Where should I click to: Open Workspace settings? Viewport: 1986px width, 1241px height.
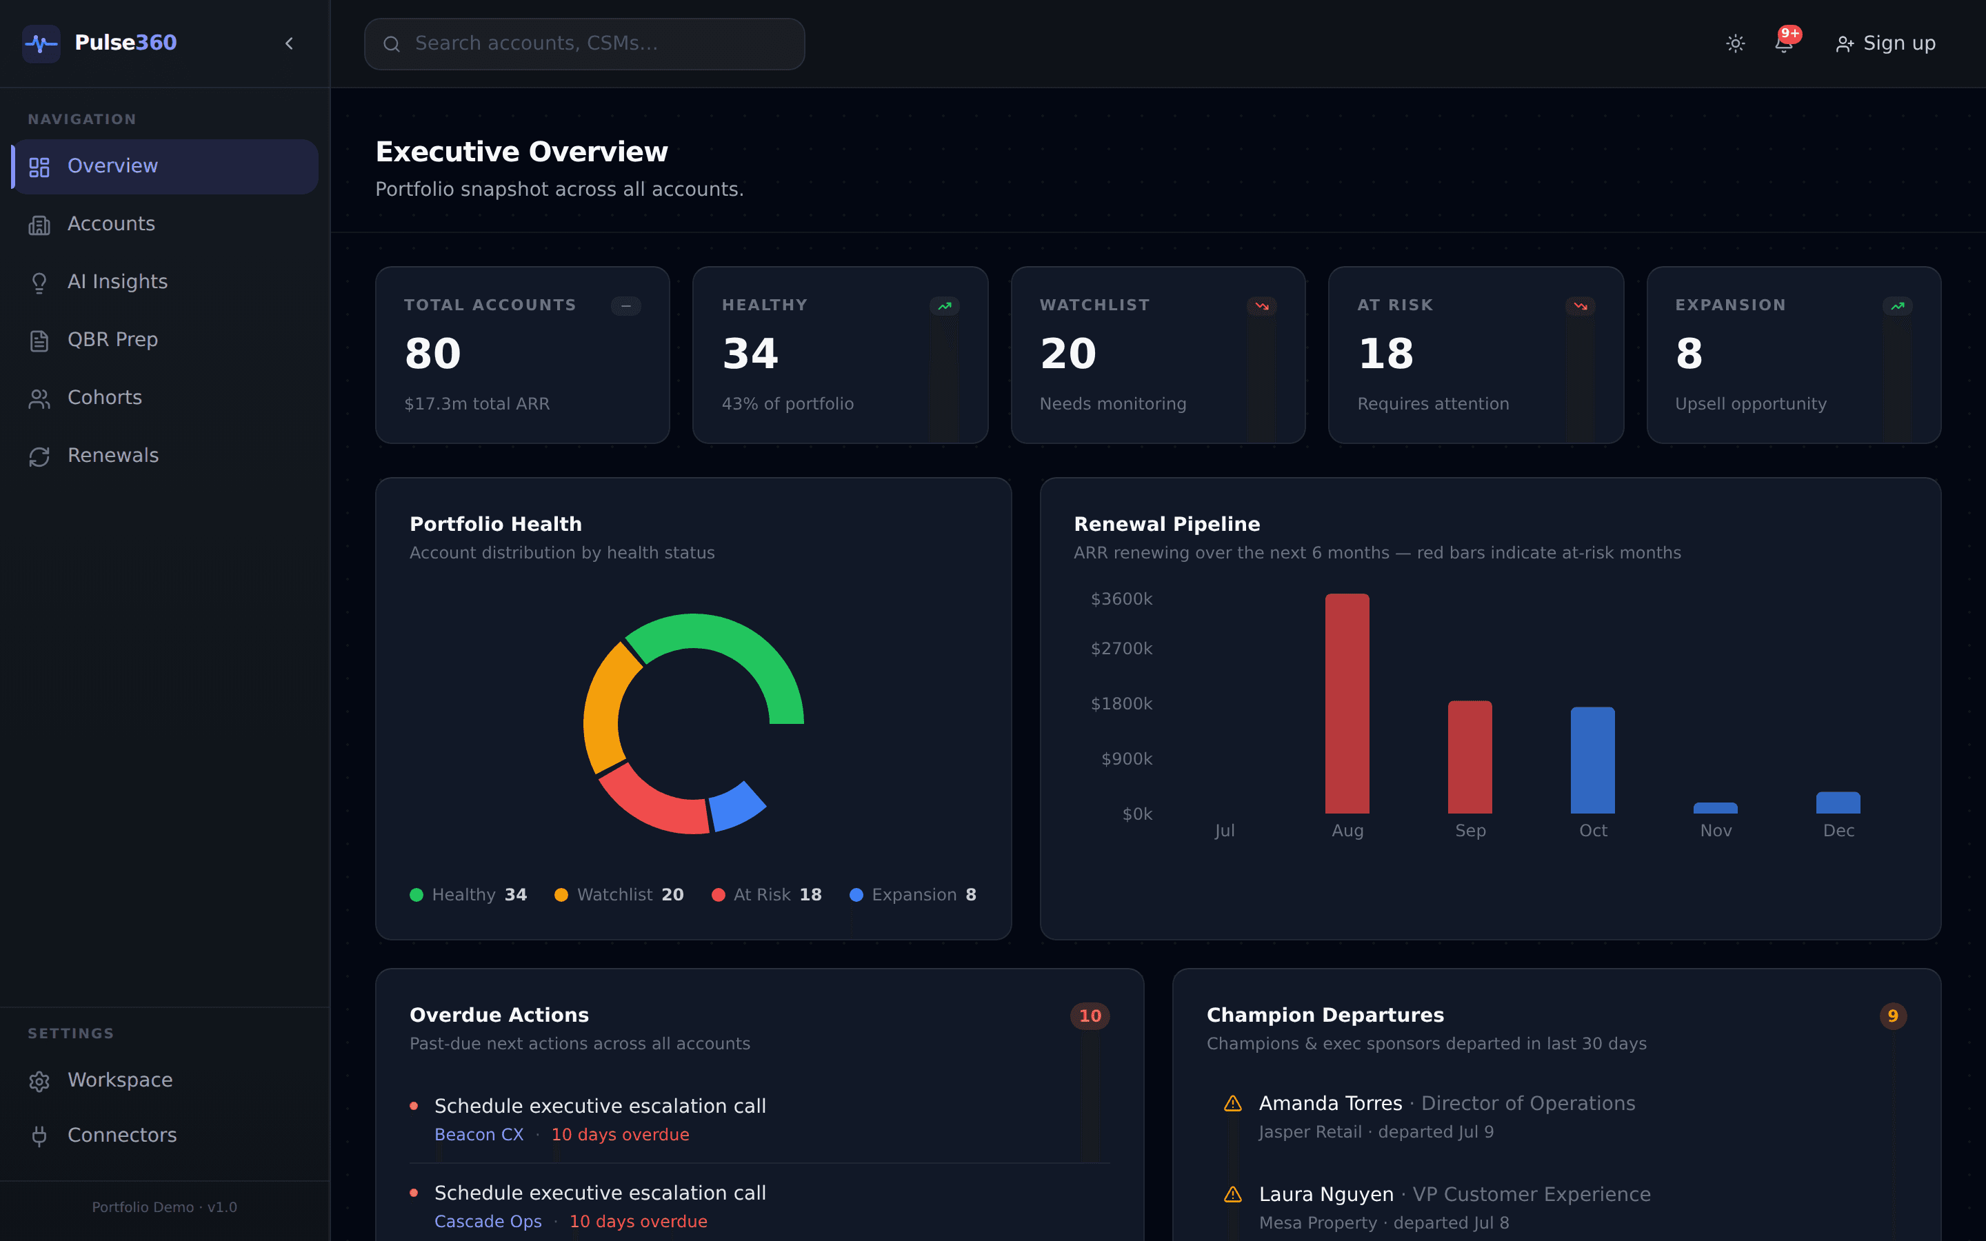coord(165,1080)
